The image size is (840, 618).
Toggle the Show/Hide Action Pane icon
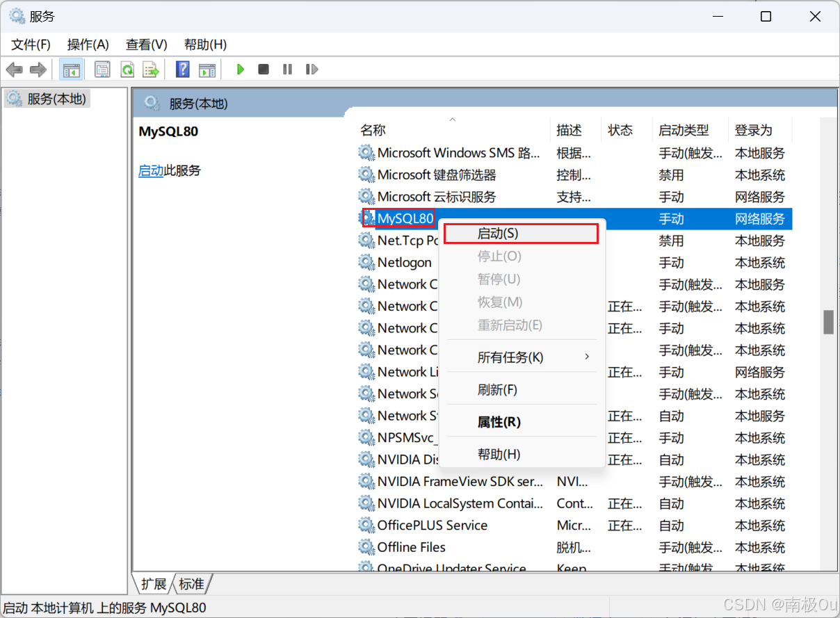point(207,70)
